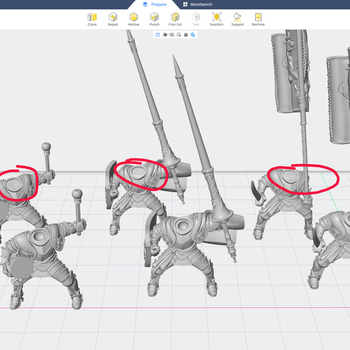This screenshot has width=350, height=350.
Task: Click the Text tool icon
Action: (196, 19)
